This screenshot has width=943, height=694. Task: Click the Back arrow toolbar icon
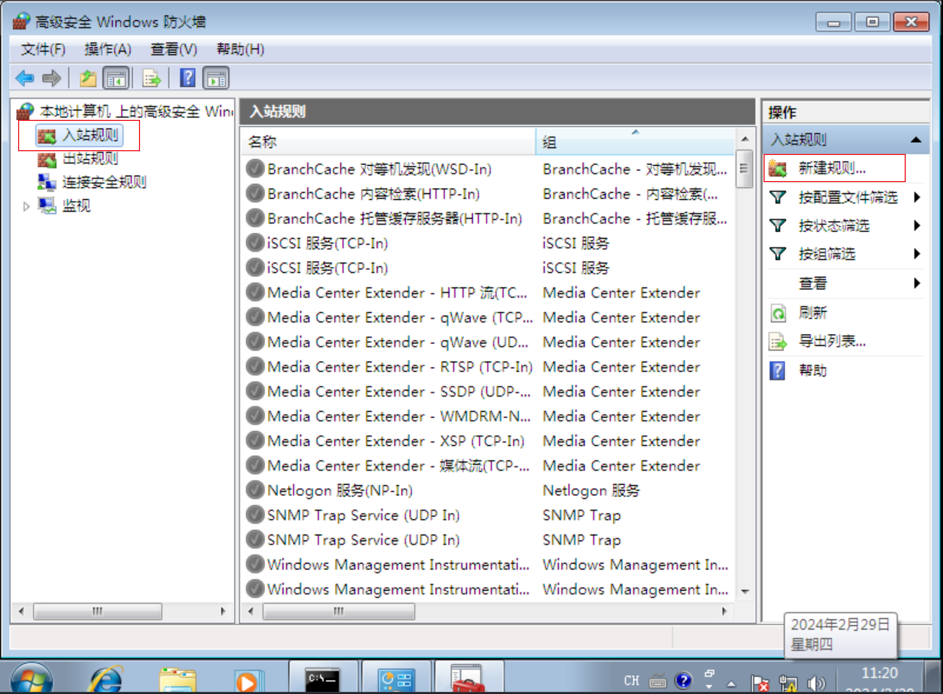[24, 78]
